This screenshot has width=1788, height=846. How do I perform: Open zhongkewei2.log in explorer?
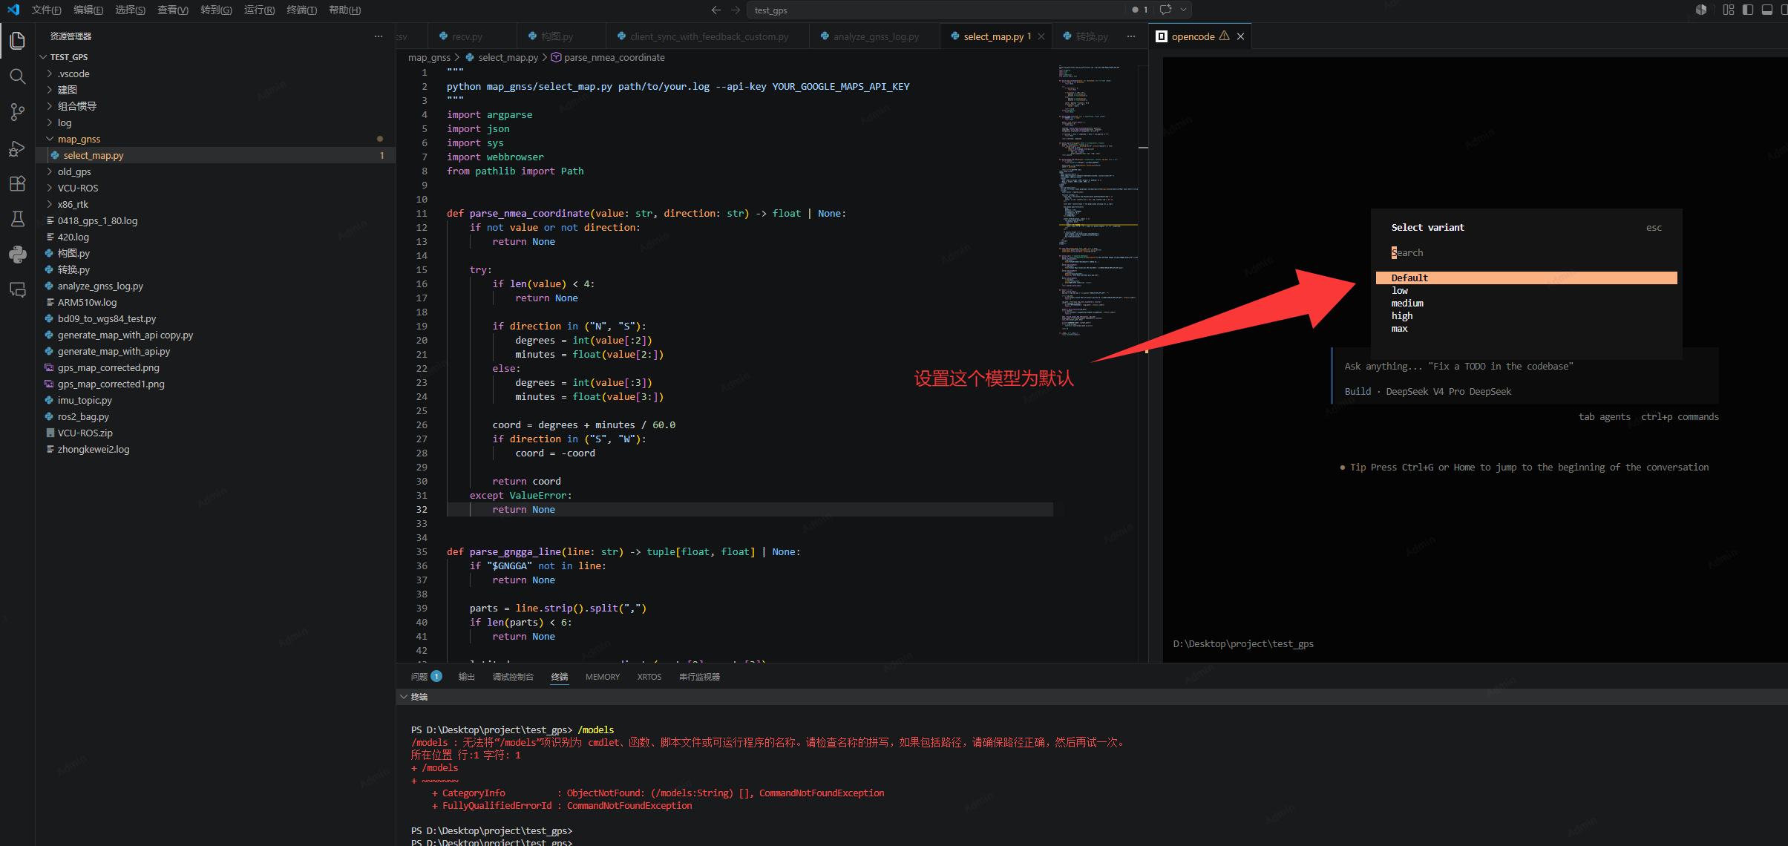[94, 449]
